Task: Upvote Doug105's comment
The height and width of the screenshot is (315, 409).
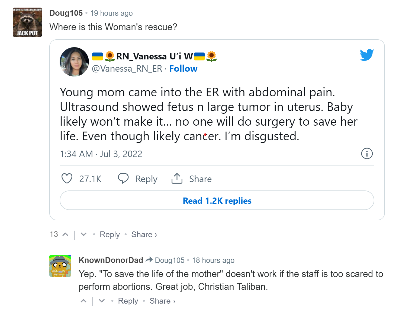Action: [x=65, y=234]
